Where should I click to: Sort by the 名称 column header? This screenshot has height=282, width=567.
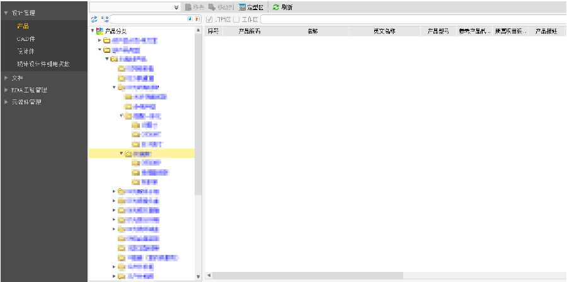312,31
